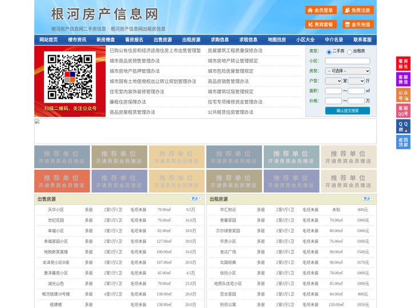Open 住宅专项维修资金管理办法 link

[x=235, y=102]
